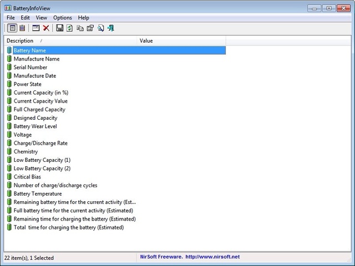Refresh battery data with green arrows icon
The height and width of the screenshot is (266, 355).
(69, 28)
